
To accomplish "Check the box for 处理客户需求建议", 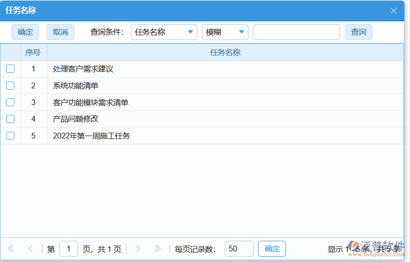I will [10, 69].
